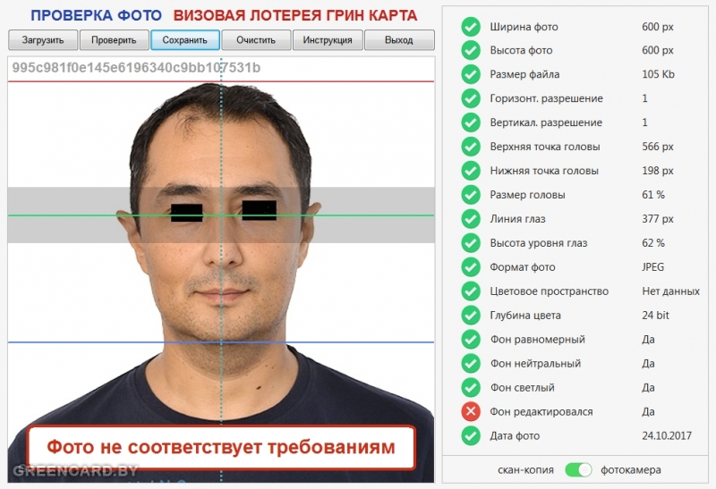Image resolution: width=716 pixels, height=489 pixels.
Task: Save the photo using Сохранить
Action: [185, 40]
